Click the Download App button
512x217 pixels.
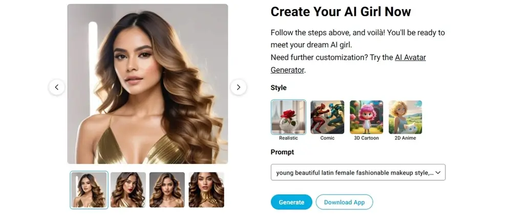pos(344,202)
